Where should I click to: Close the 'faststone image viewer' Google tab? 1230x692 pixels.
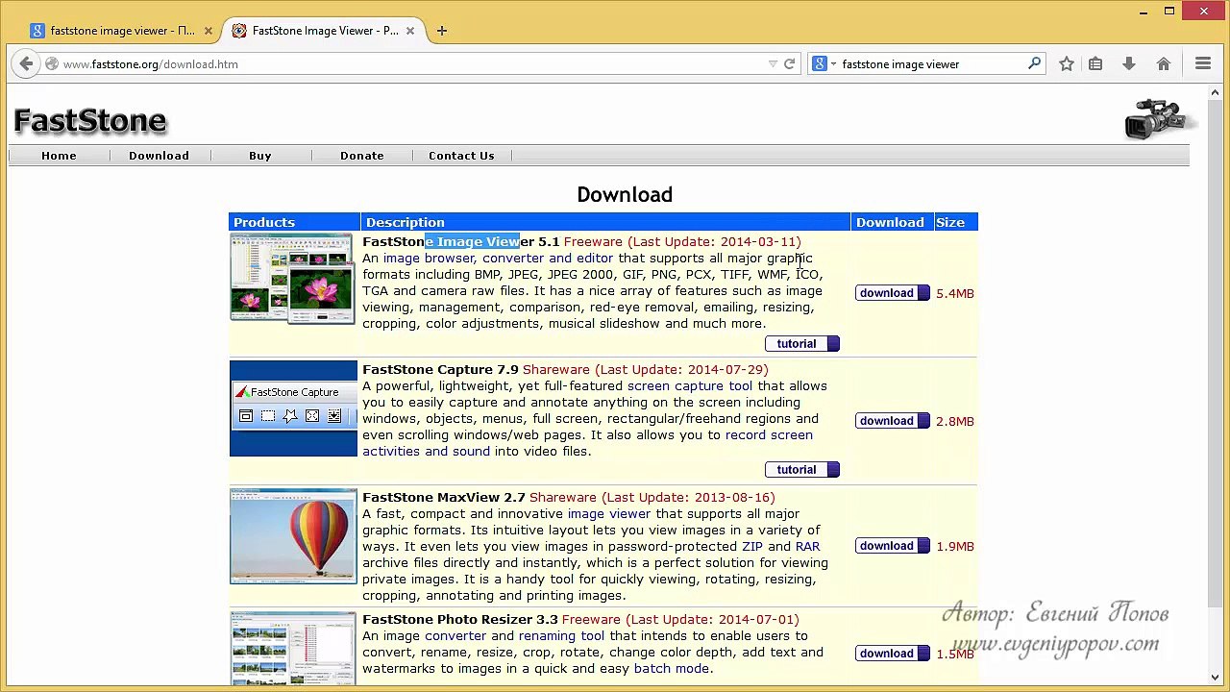coord(209,31)
